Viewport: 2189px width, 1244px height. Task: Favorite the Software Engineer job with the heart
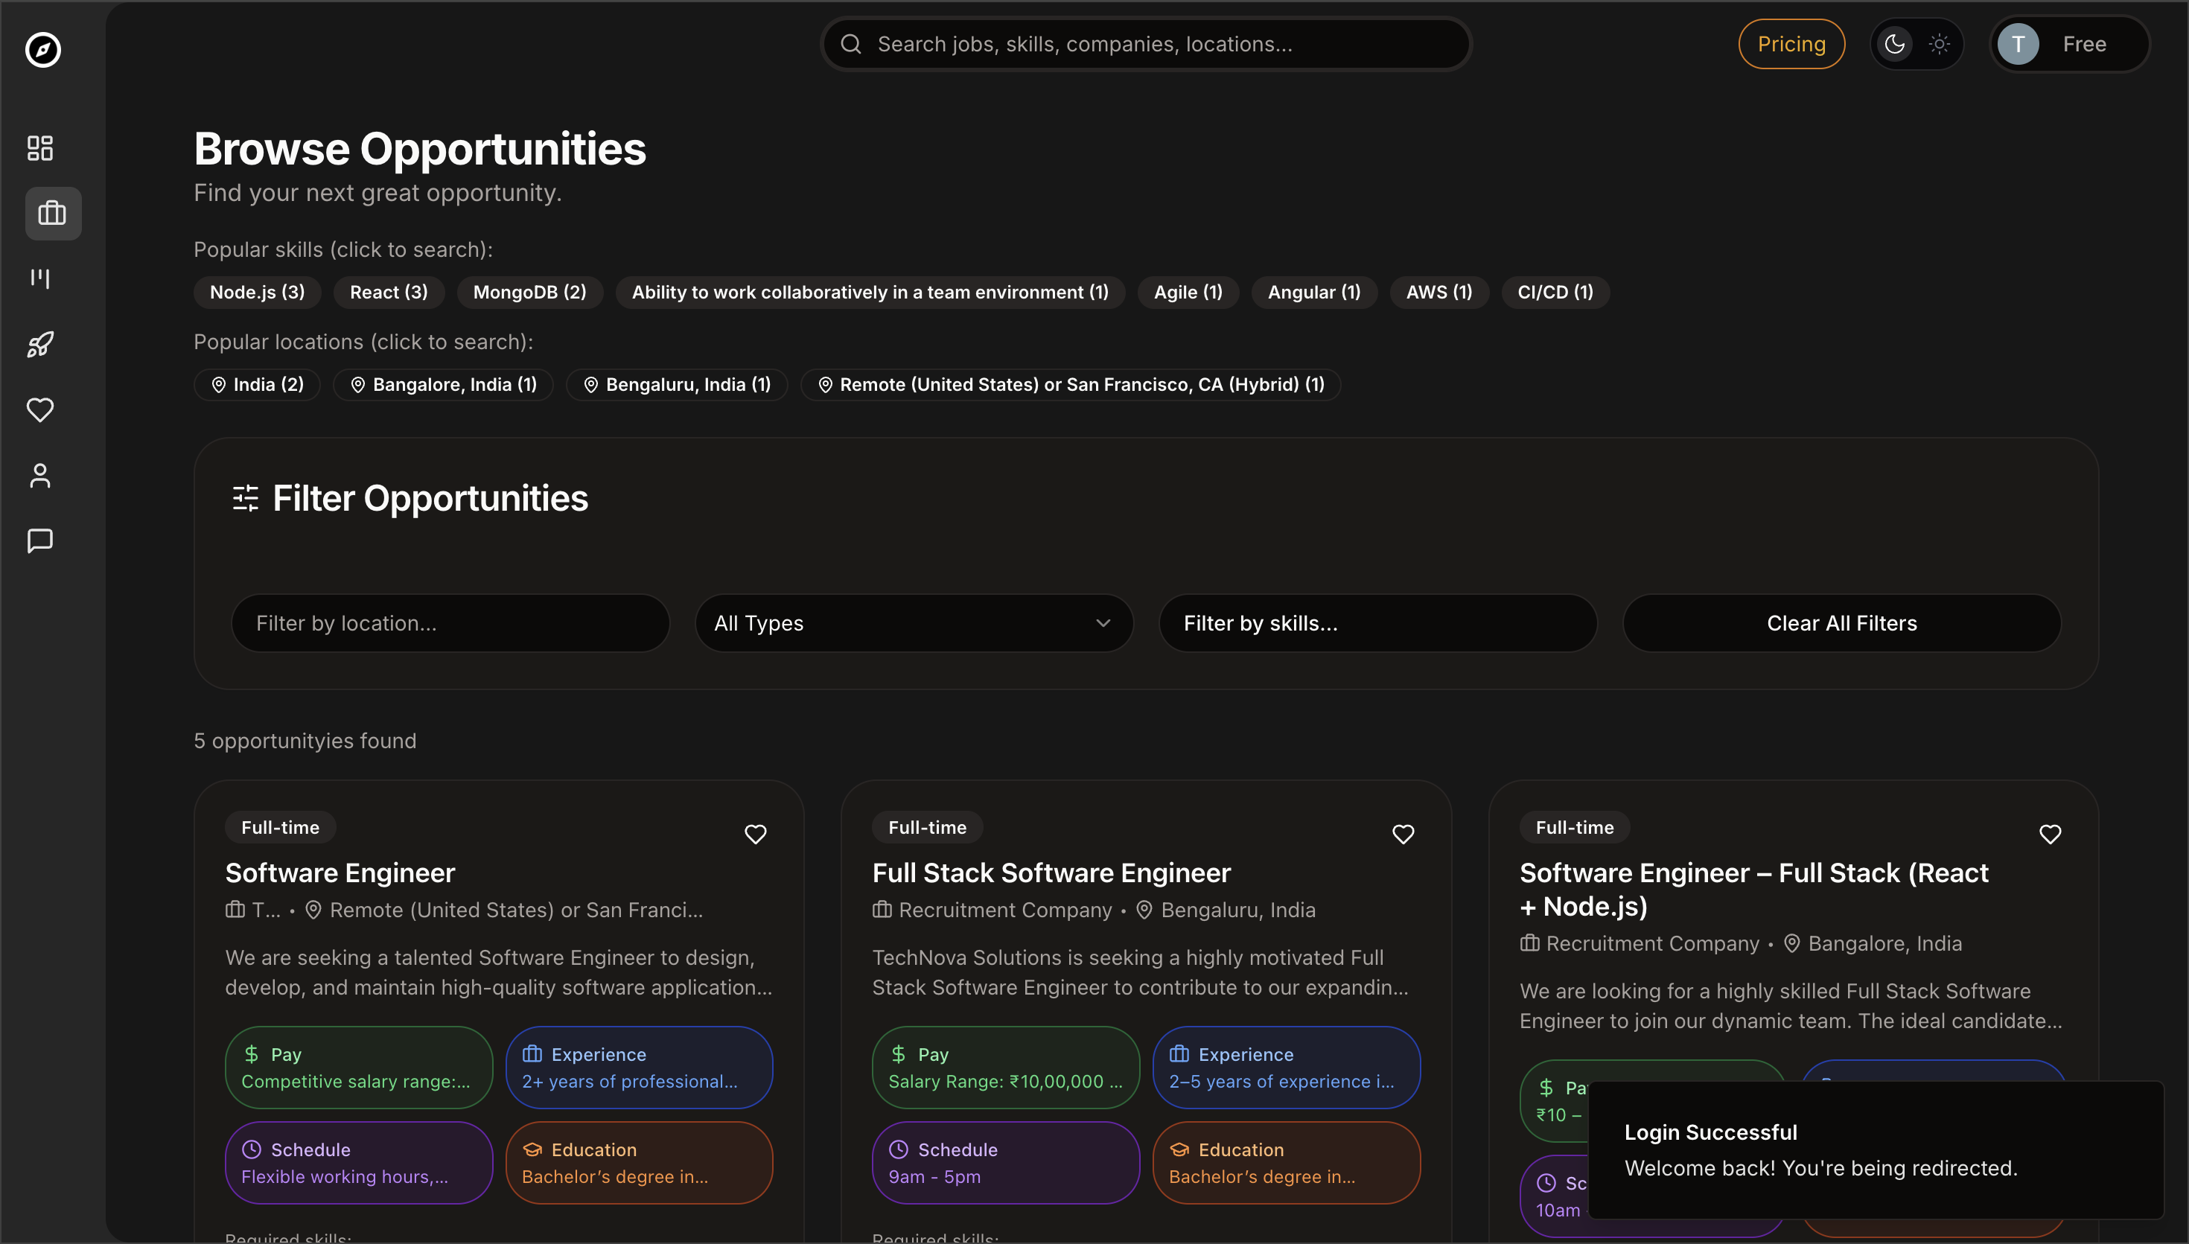tap(755, 833)
